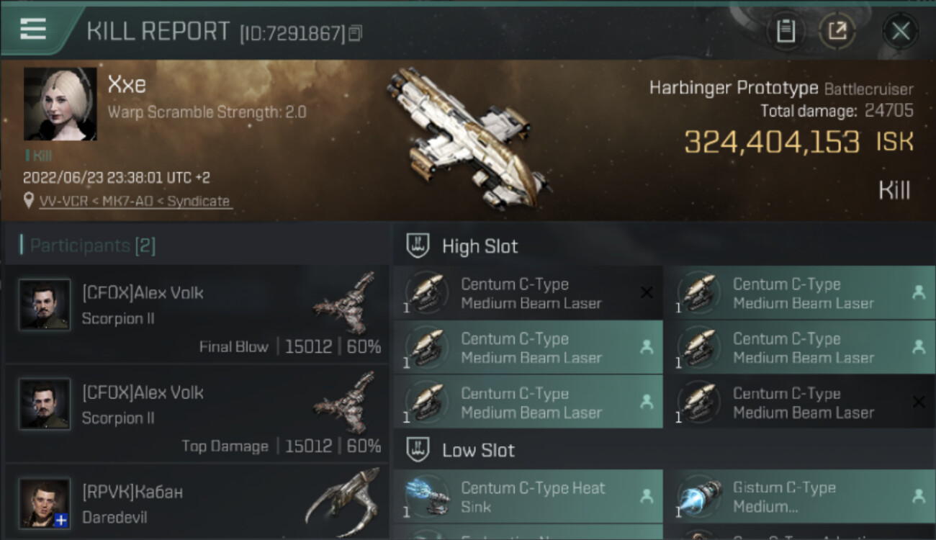
Task: Select the High Slot shield icon
Action: click(418, 246)
